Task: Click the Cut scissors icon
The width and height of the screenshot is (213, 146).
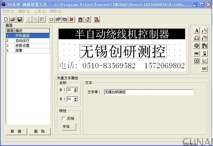Action: (x=29, y=19)
